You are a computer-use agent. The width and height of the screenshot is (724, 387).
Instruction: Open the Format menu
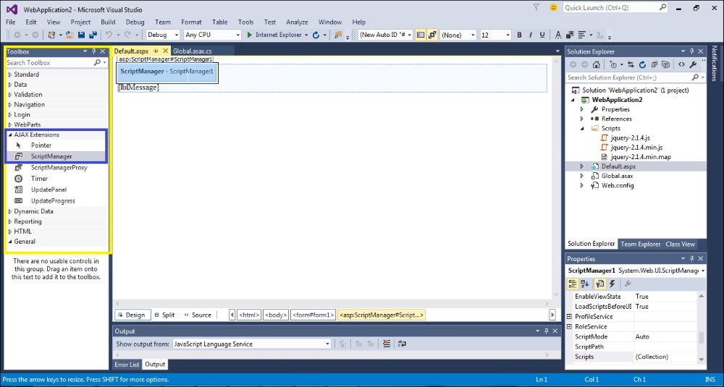191,22
